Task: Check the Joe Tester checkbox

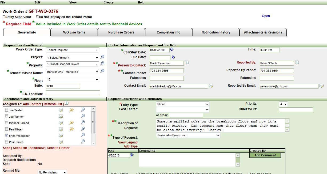Action: tap(7, 110)
